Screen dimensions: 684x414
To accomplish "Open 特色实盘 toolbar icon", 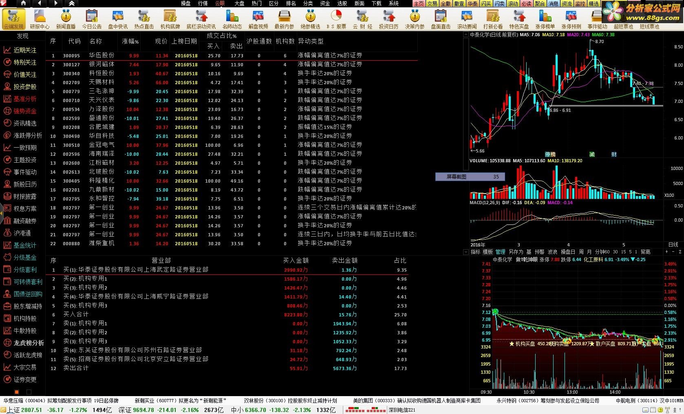I will (x=519, y=19).
